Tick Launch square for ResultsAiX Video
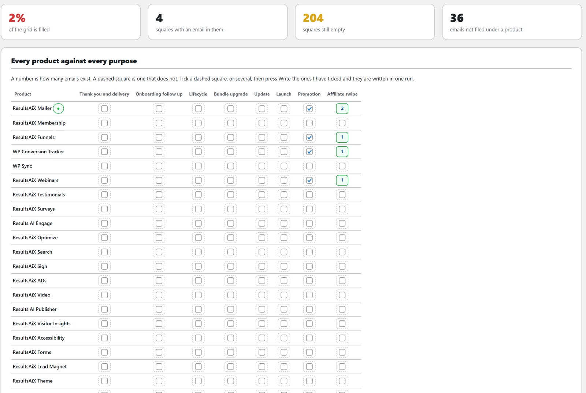The height and width of the screenshot is (393, 586). (x=284, y=295)
